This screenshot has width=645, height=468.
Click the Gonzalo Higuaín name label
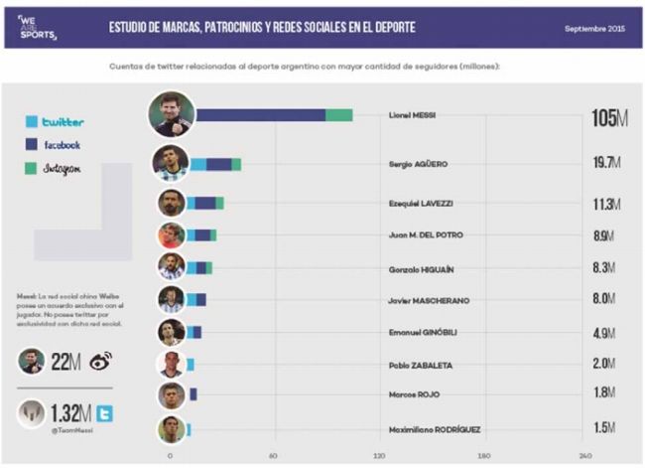421,268
